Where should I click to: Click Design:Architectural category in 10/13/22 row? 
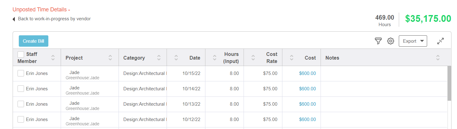click(145, 104)
